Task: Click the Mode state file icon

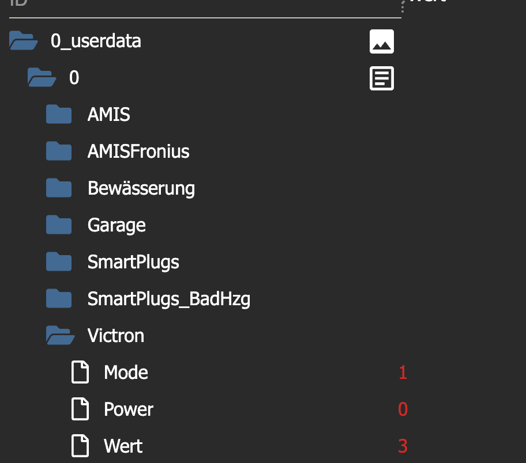Action: pyautogui.click(x=80, y=372)
